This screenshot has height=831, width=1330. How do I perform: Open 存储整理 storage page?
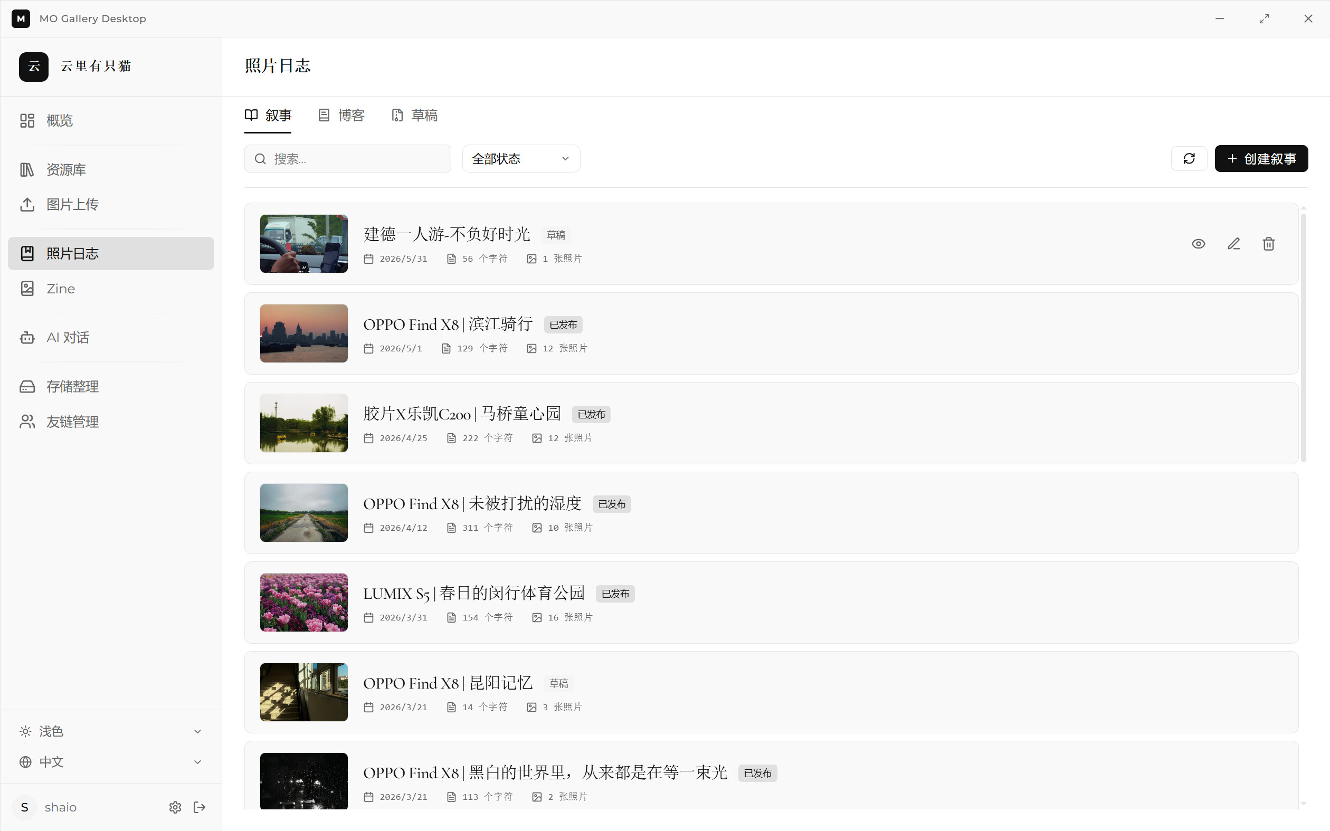[111, 386]
